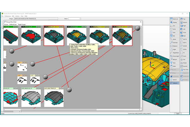This screenshot has width=190, height=127.
Task: Add a Balloon annotation
Action: coord(174,60)
